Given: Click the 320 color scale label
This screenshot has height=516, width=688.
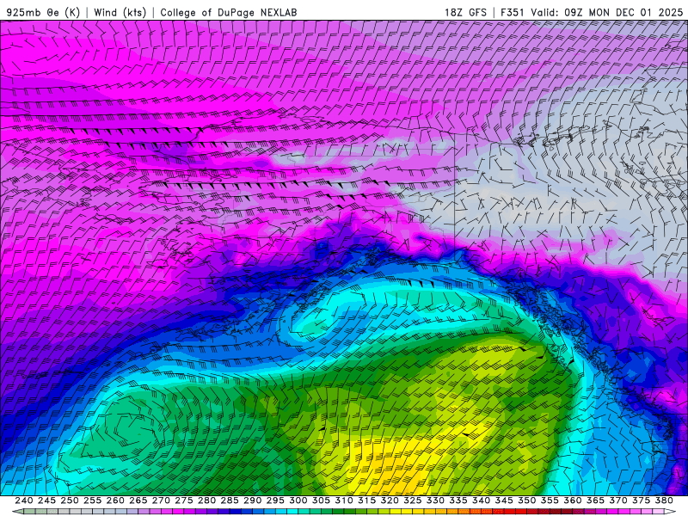Looking at the screenshot, I should pos(390,501).
